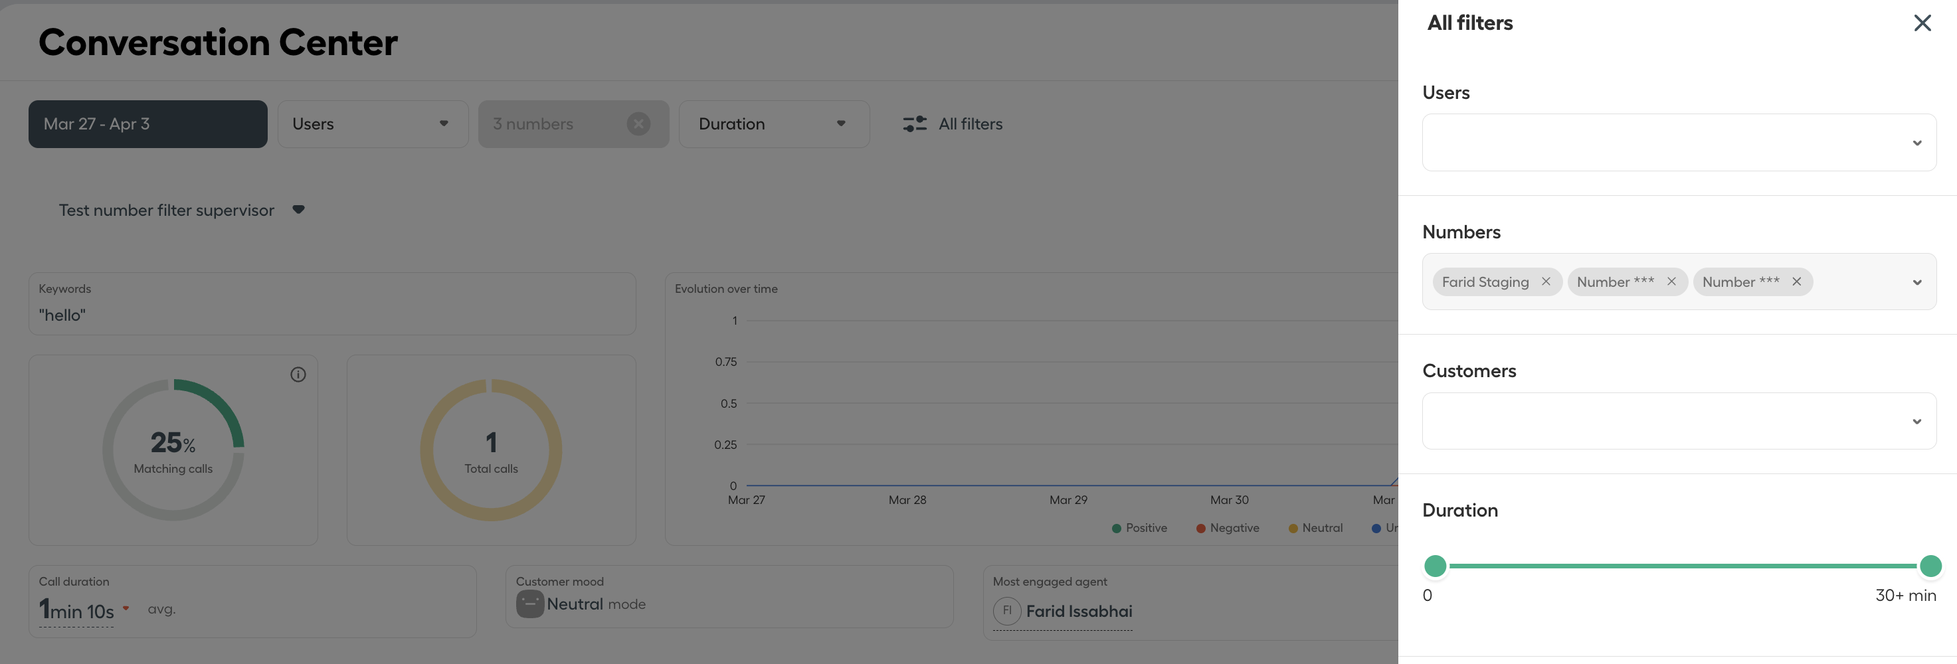Click the Most engaged agent label
Viewport: 1957px width, 664px height.
(x=1049, y=581)
